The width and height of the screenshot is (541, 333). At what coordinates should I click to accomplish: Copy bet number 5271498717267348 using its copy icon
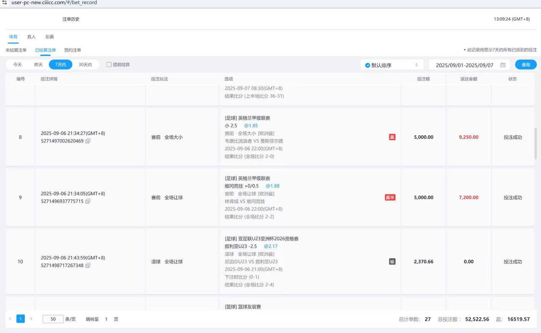(x=87, y=265)
